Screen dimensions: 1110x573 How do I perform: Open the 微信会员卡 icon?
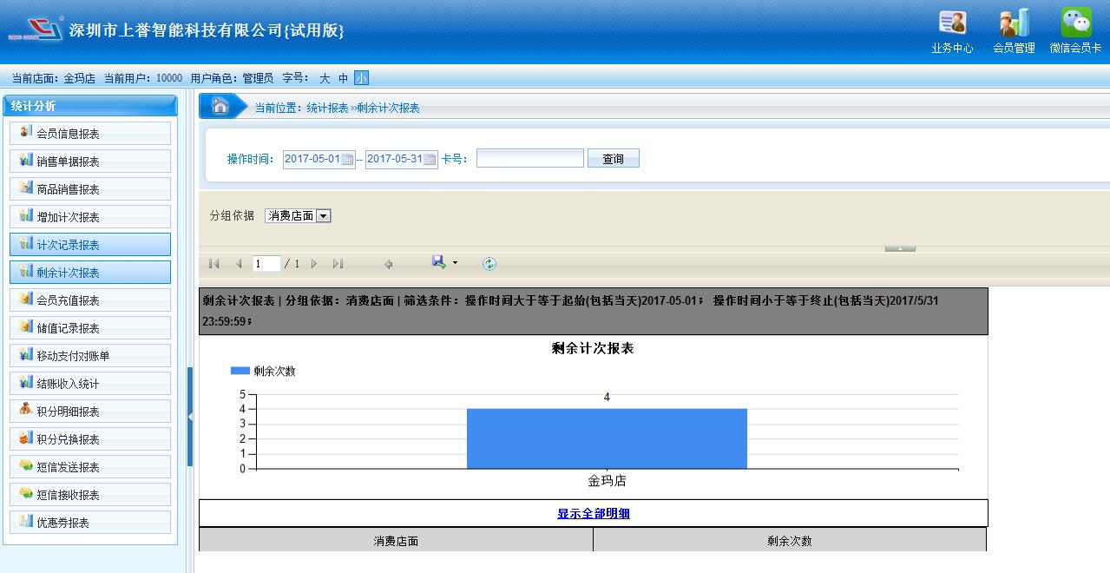pos(1076,24)
